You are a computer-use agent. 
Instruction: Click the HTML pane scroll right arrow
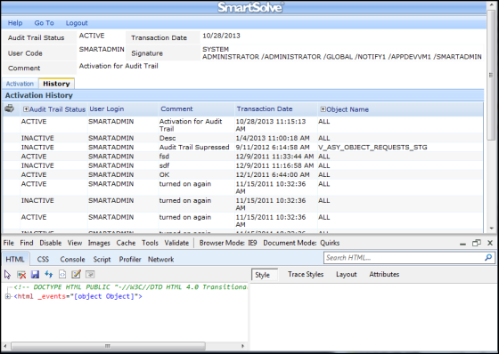coord(242,346)
